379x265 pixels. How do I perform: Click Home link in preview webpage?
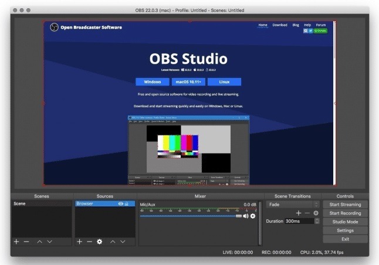(x=263, y=25)
